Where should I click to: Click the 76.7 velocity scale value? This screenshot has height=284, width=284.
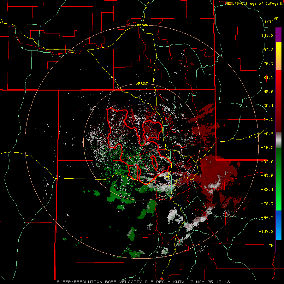269,63
